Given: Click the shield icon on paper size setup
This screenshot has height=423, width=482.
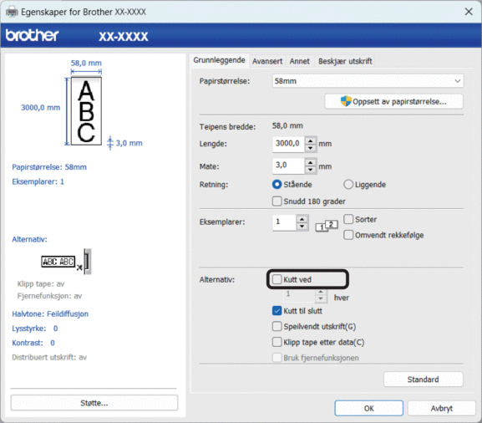Looking at the screenshot, I should [346, 101].
